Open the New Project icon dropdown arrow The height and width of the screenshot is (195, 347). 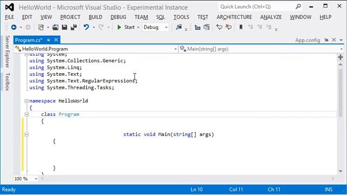tap(48, 28)
